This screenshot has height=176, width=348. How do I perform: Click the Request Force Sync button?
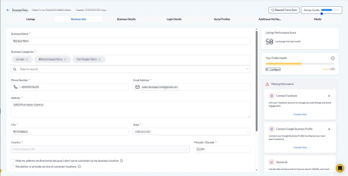click(284, 10)
